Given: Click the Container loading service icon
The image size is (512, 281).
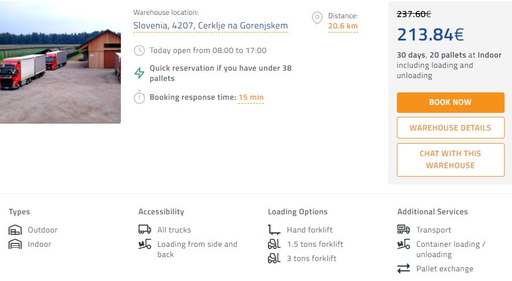Looking at the screenshot, I should click(404, 245).
